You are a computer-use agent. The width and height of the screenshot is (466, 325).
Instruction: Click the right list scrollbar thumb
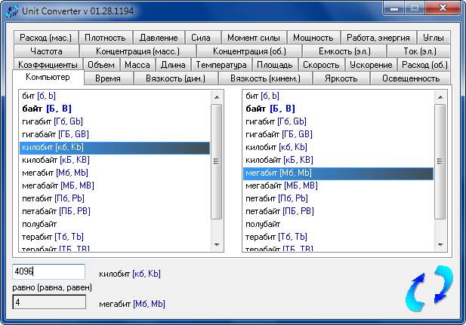tap(439, 160)
